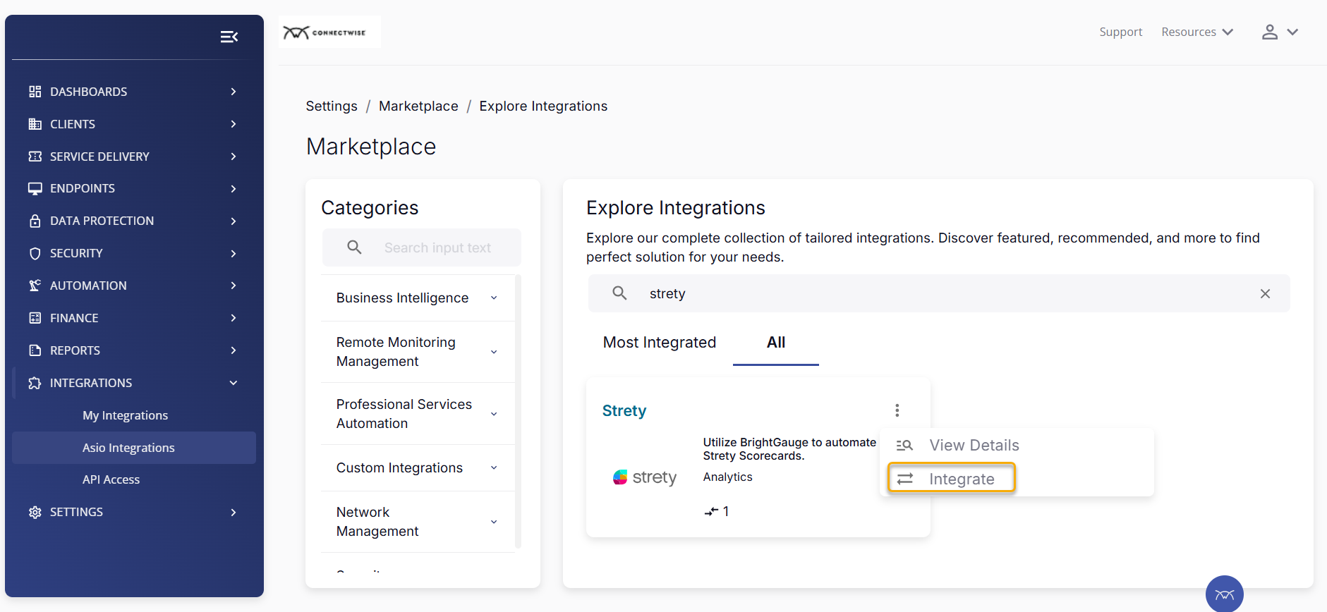Expand the Dashboards menu chevron
The width and height of the screenshot is (1327, 612).
tap(234, 92)
